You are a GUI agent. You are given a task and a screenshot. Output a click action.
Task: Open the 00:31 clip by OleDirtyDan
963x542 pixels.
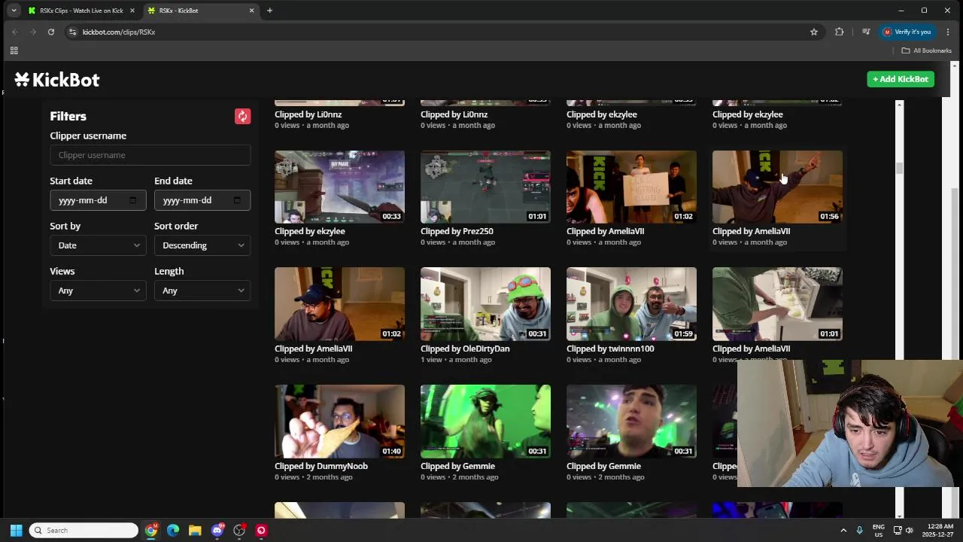(x=485, y=304)
